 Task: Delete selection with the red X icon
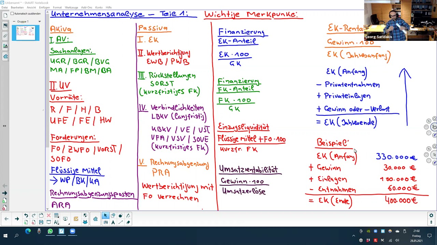(48, 215)
